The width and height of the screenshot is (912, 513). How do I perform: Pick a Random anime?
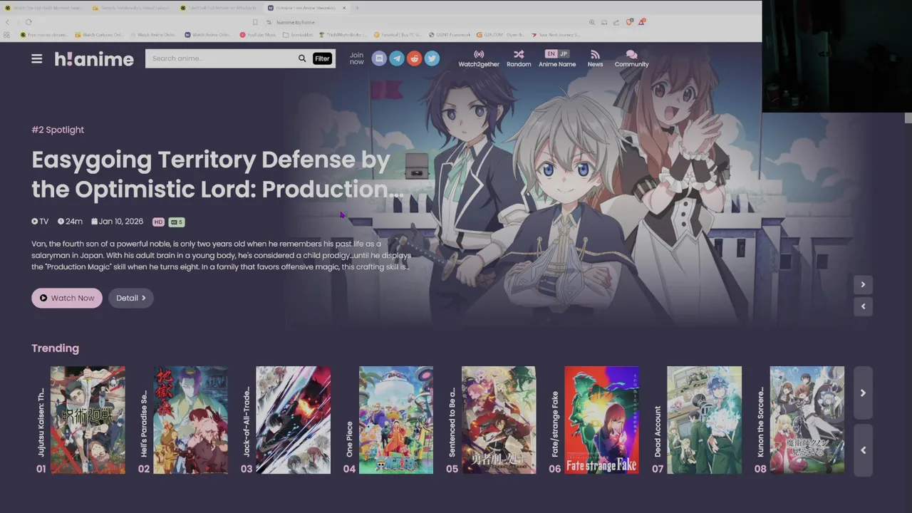519,58
